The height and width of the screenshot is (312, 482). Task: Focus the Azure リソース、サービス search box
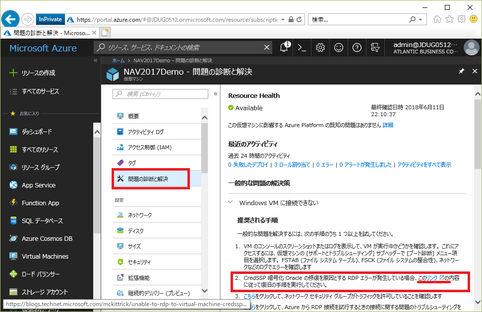click(x=183, y=47)
